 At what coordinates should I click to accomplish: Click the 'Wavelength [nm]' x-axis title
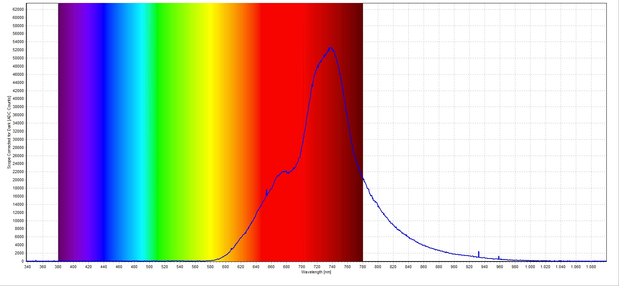pyautogui.click(x=316, y=272)
